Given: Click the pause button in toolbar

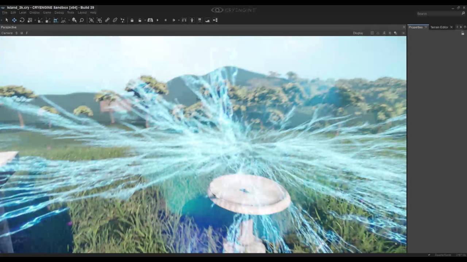Looking at the screenshot, I should (165, 20).
